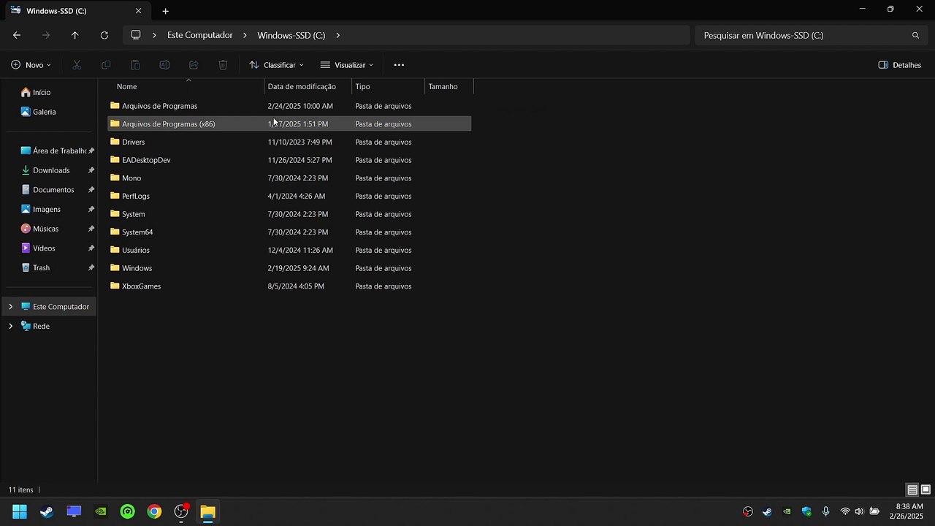Click the computer icon in address bar
Screen dimensions: 935x526
(136, 35)
